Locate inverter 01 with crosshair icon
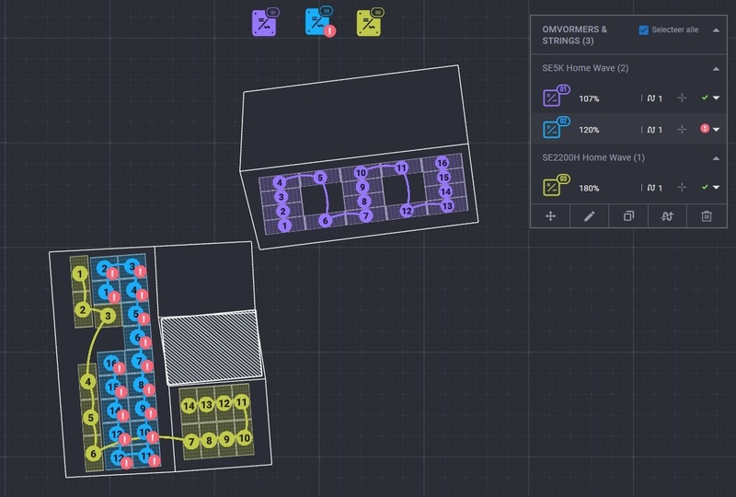The width and height of the screenshot is (736, 497). tap(682, 98)
